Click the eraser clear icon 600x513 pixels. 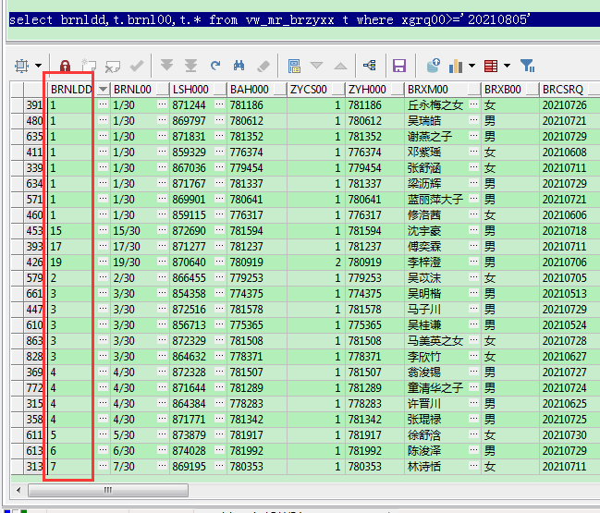263,66
